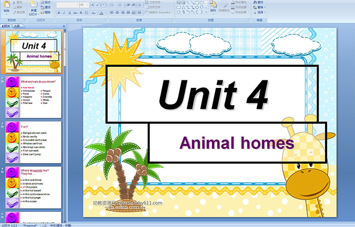
Task: Click the Increase Font Size icon
Action: [x=93, y=5]
